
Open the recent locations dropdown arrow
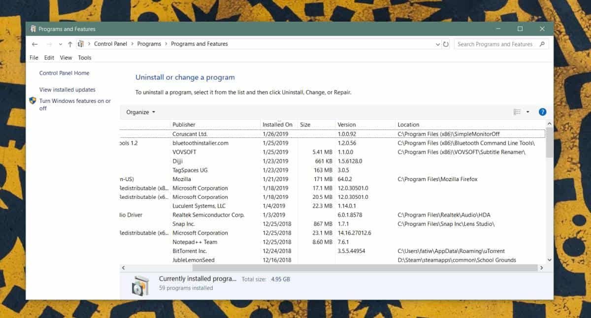60,44
